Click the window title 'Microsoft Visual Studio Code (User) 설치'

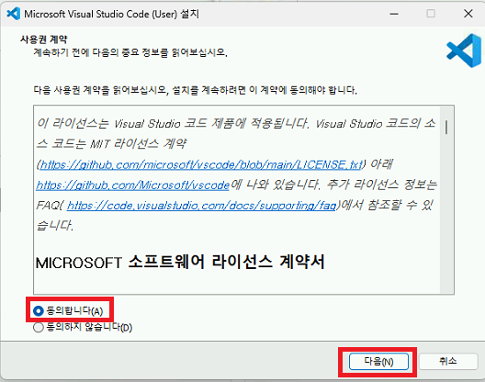(112, 14)
